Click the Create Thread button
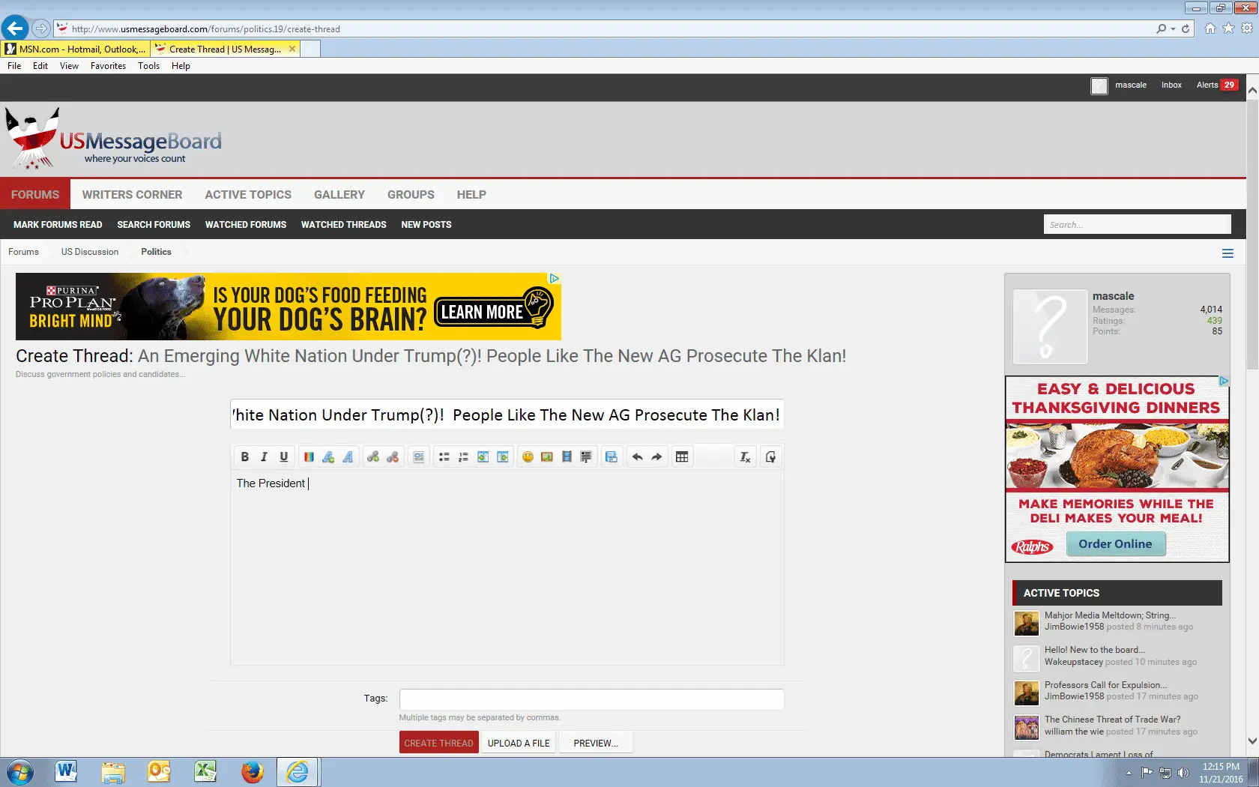 tap(438, 743)
